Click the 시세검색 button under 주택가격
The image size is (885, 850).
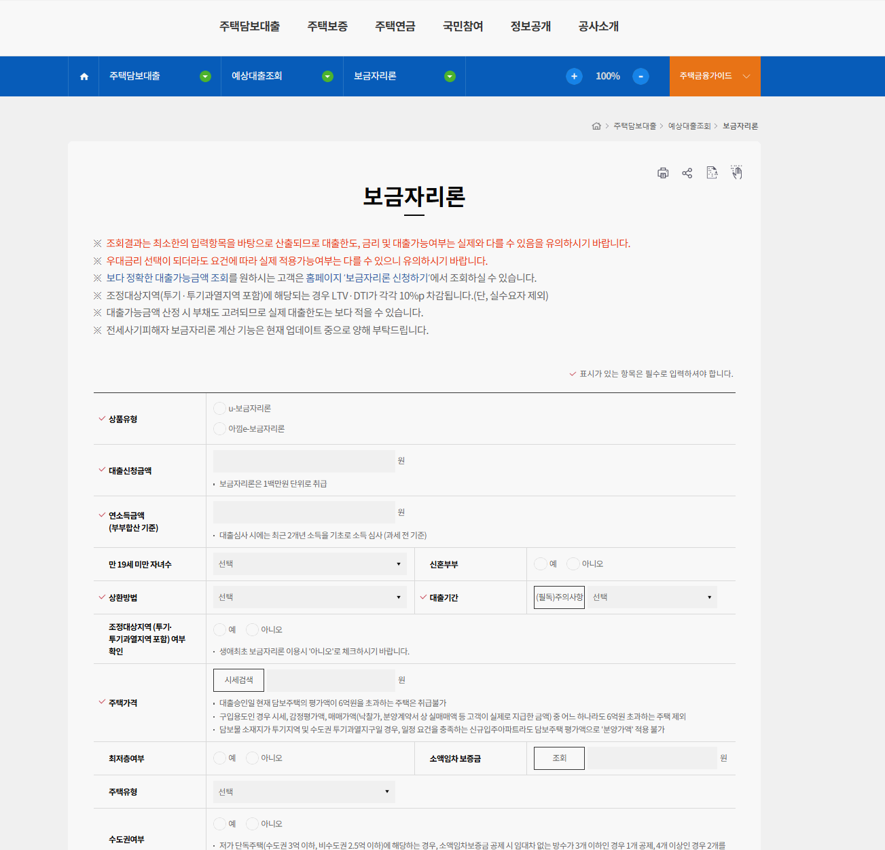(238, 680)
